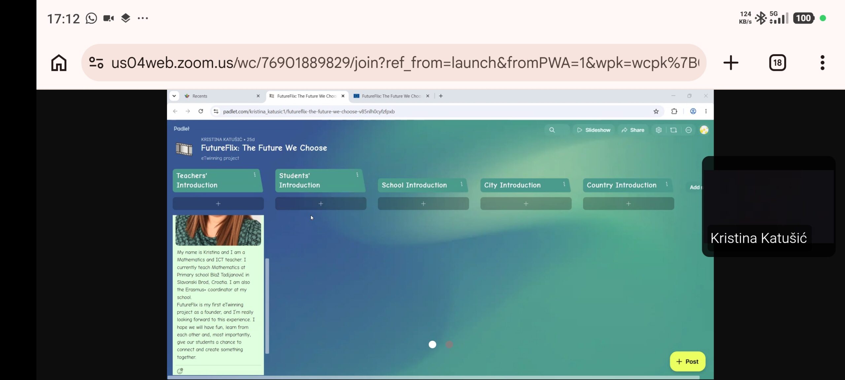Open City Introduction section options menu

click(x=564, y=184)
